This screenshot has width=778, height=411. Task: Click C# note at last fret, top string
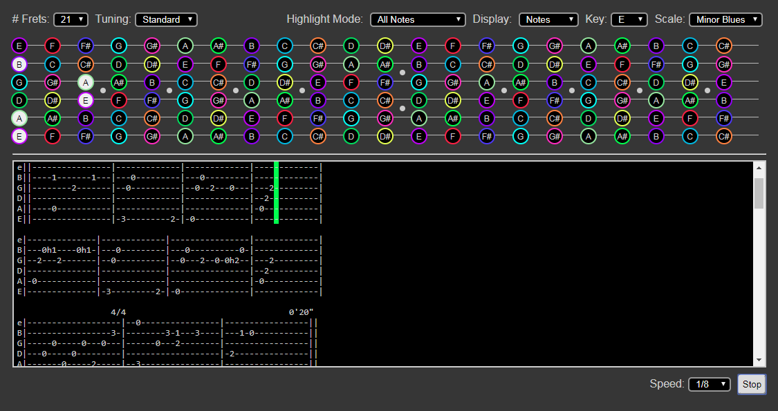pos(723,46)
